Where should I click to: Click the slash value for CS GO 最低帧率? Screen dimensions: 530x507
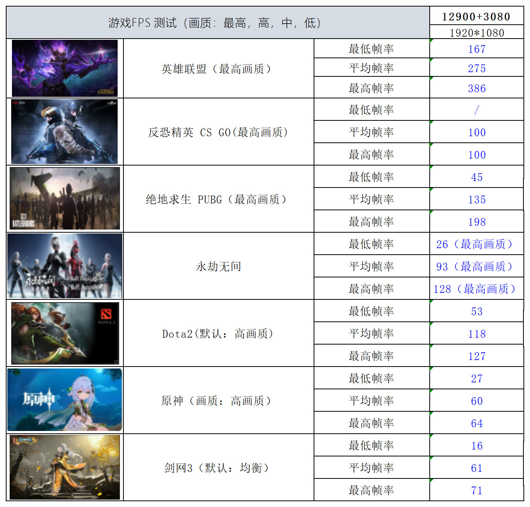(477, 110)
